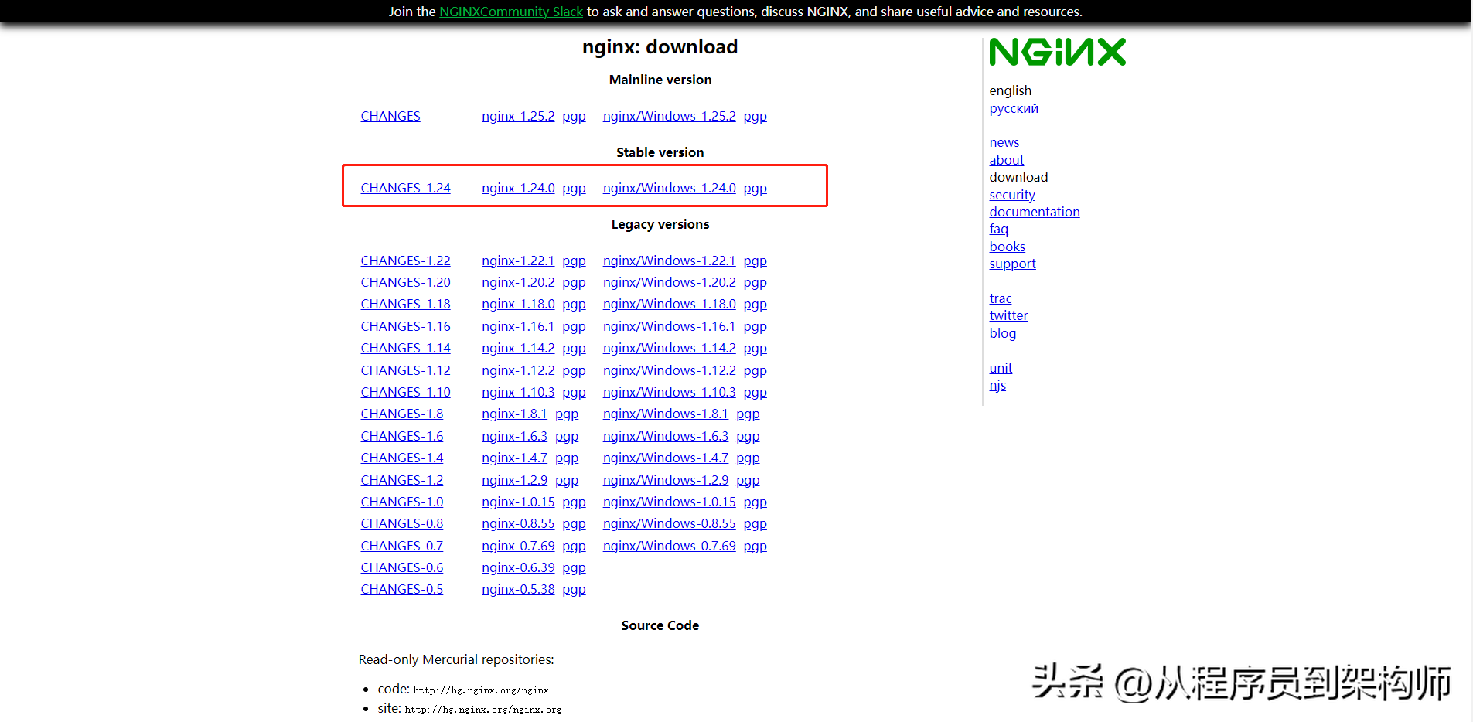Click the NGINX logo
Image resolution: width=1473 pixels, height=722 pixels.
(1057, 52)
